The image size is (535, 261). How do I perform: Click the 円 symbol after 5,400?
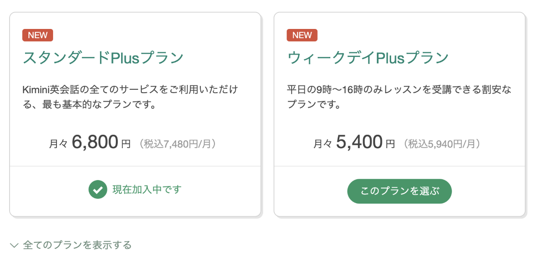pyautogui.click(x=390, y=145)
